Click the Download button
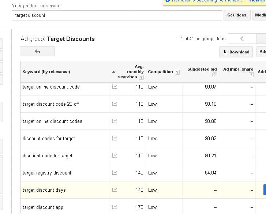Image resolution: width=266 pixels, height=214 pixels. (x=236, y=52)
